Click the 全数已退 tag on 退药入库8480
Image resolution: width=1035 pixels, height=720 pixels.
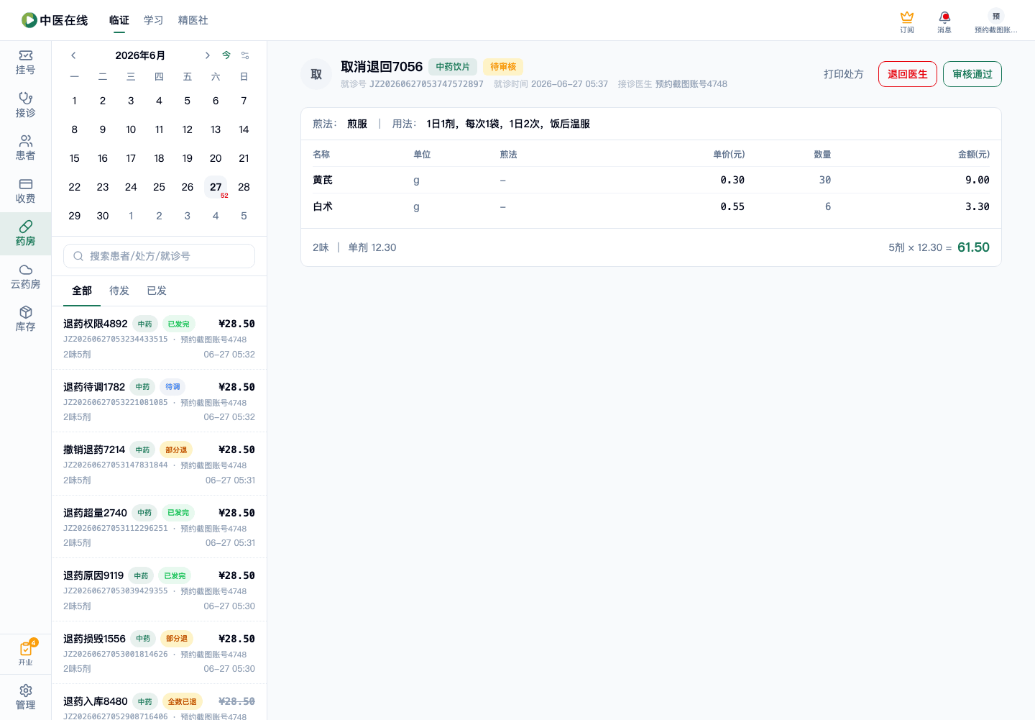182,701
